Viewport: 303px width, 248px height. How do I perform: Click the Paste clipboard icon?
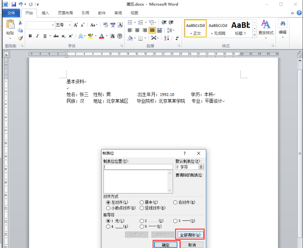pos(10,25)
